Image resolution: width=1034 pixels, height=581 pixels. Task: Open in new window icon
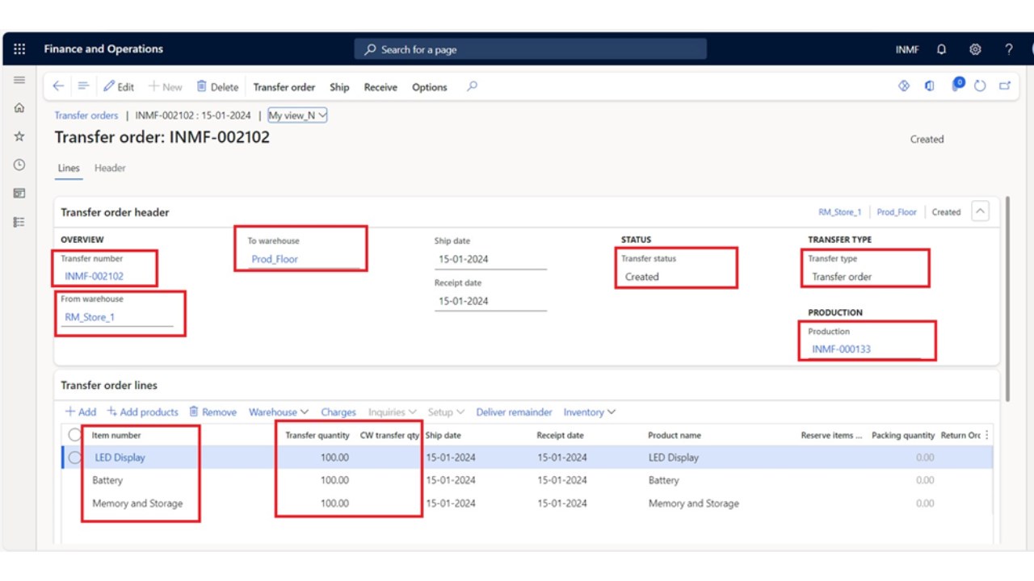(x=1005, y=86)
